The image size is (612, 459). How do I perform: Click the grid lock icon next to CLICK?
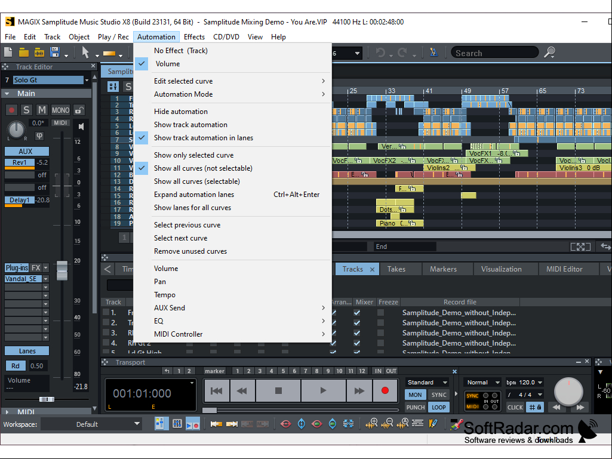point(535,407)
